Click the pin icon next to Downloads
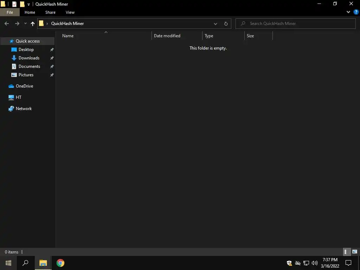 click(x=52, y=58)
